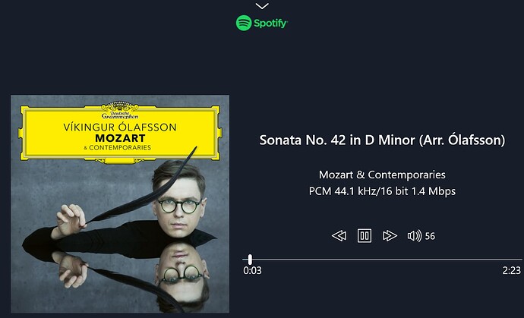The height and width of the screenshot is (318, 524).
Task: Click the playback progress handle
Action: [250, 260]
